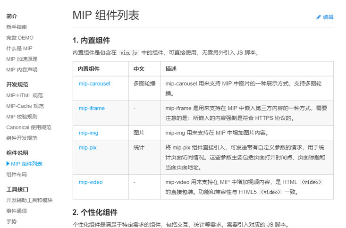Open 开发辅助工具和模块 link
This screenshot has width=346, height=228.
tap(29, 200)
